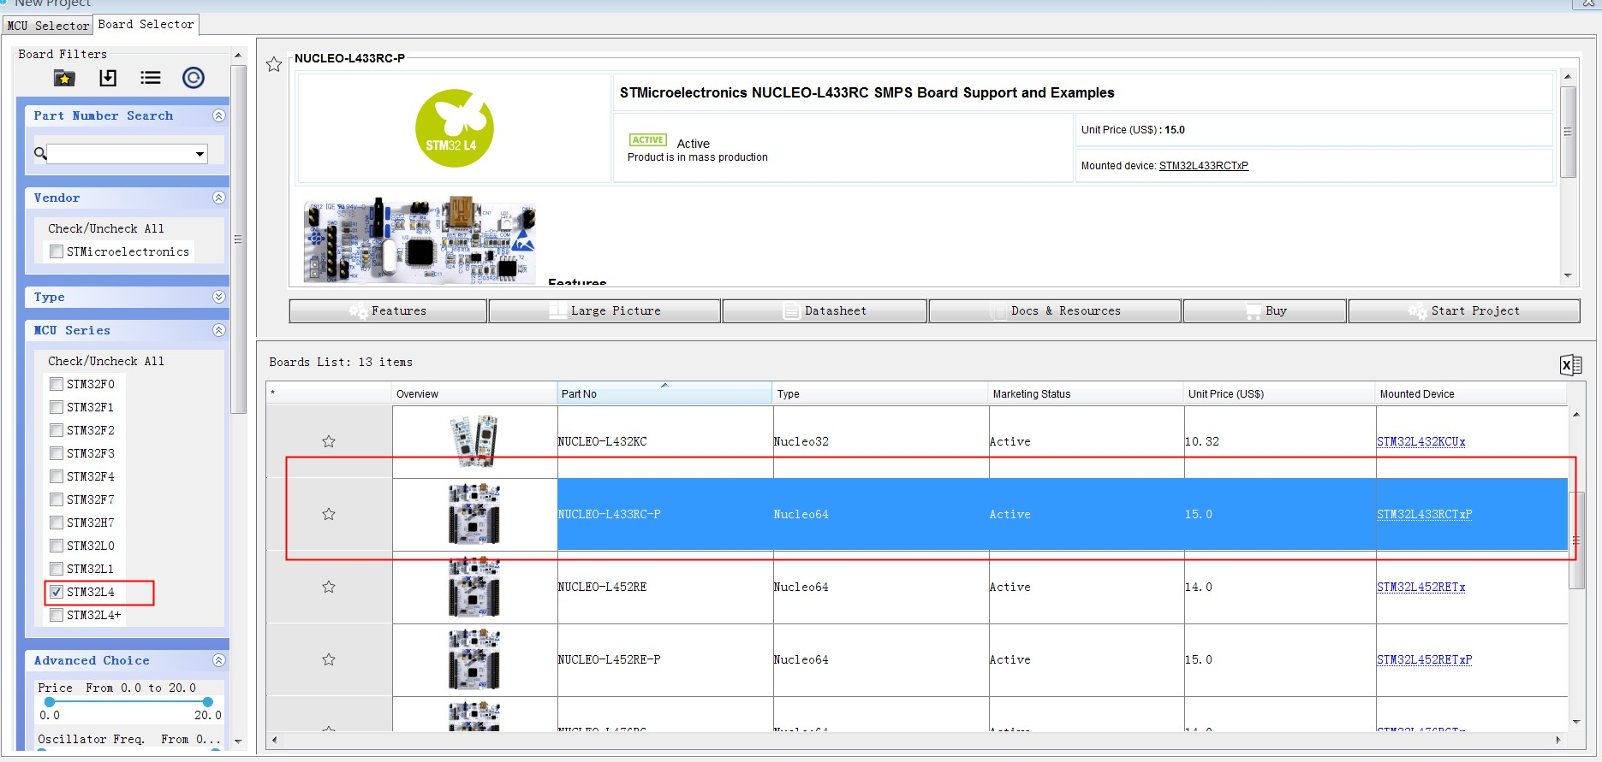
Task: Collapse the Advanced Choice section
Action: tap(219, 660)
